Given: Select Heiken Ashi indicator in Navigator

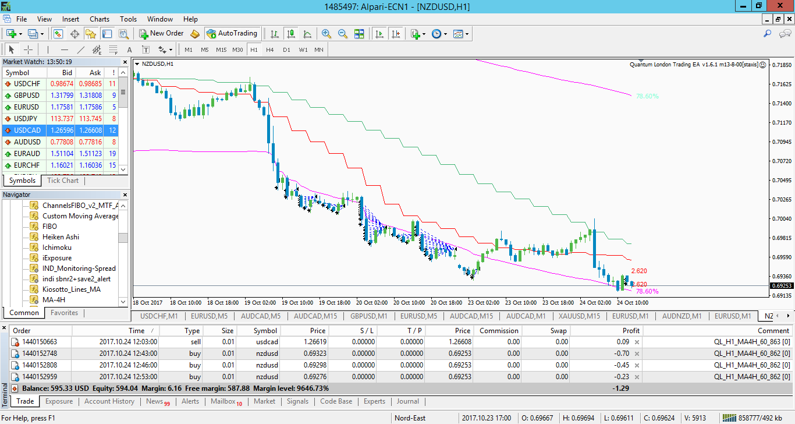Looking at the screenshot, I should (61, 237).
